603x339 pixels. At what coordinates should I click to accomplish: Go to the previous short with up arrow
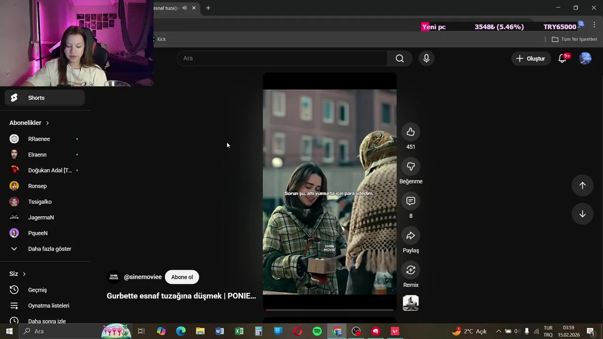[x=582, y=186]
